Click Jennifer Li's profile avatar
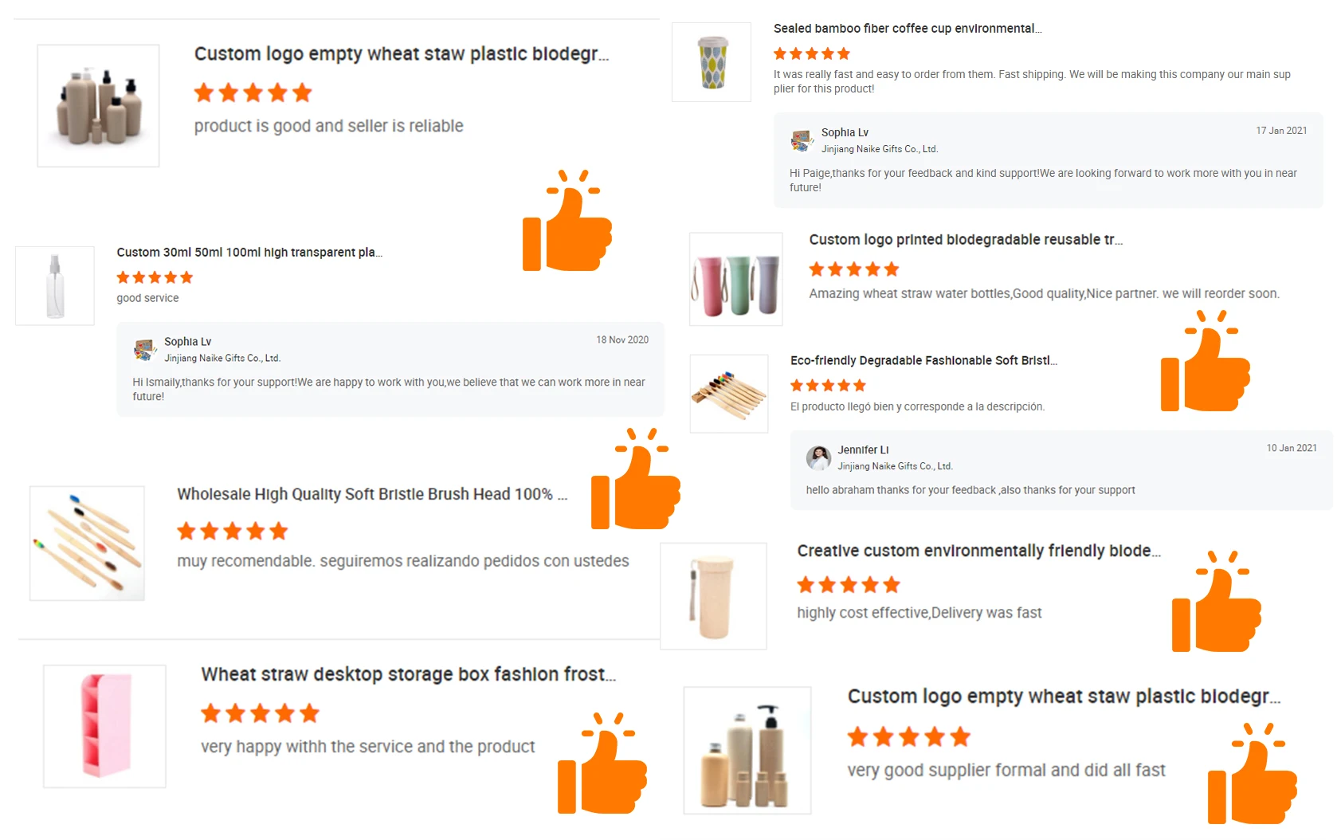Image resolution: width=1337 pixels, height=840 pixels. tap(818, 457)
